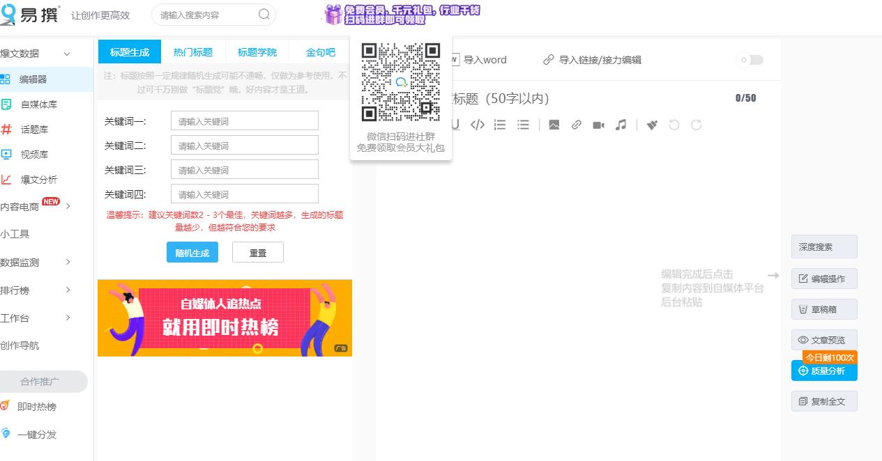Insert a hyperlink via the link icon
The image size is (882, 461).
576,125
